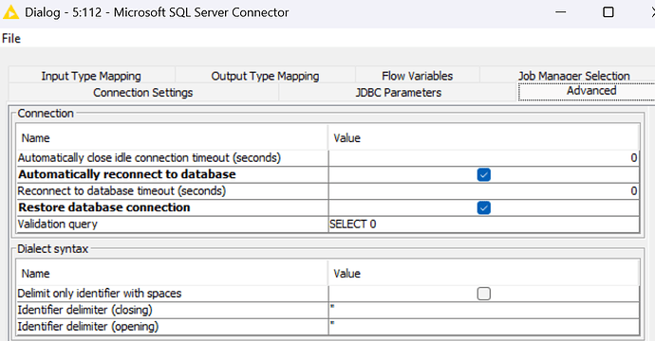Edit the Validation query SELECT 0 field
655x341 pixels.
pos(484,224)
